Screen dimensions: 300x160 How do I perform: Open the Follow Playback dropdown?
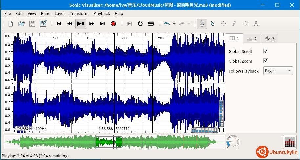tap(278, 71)
